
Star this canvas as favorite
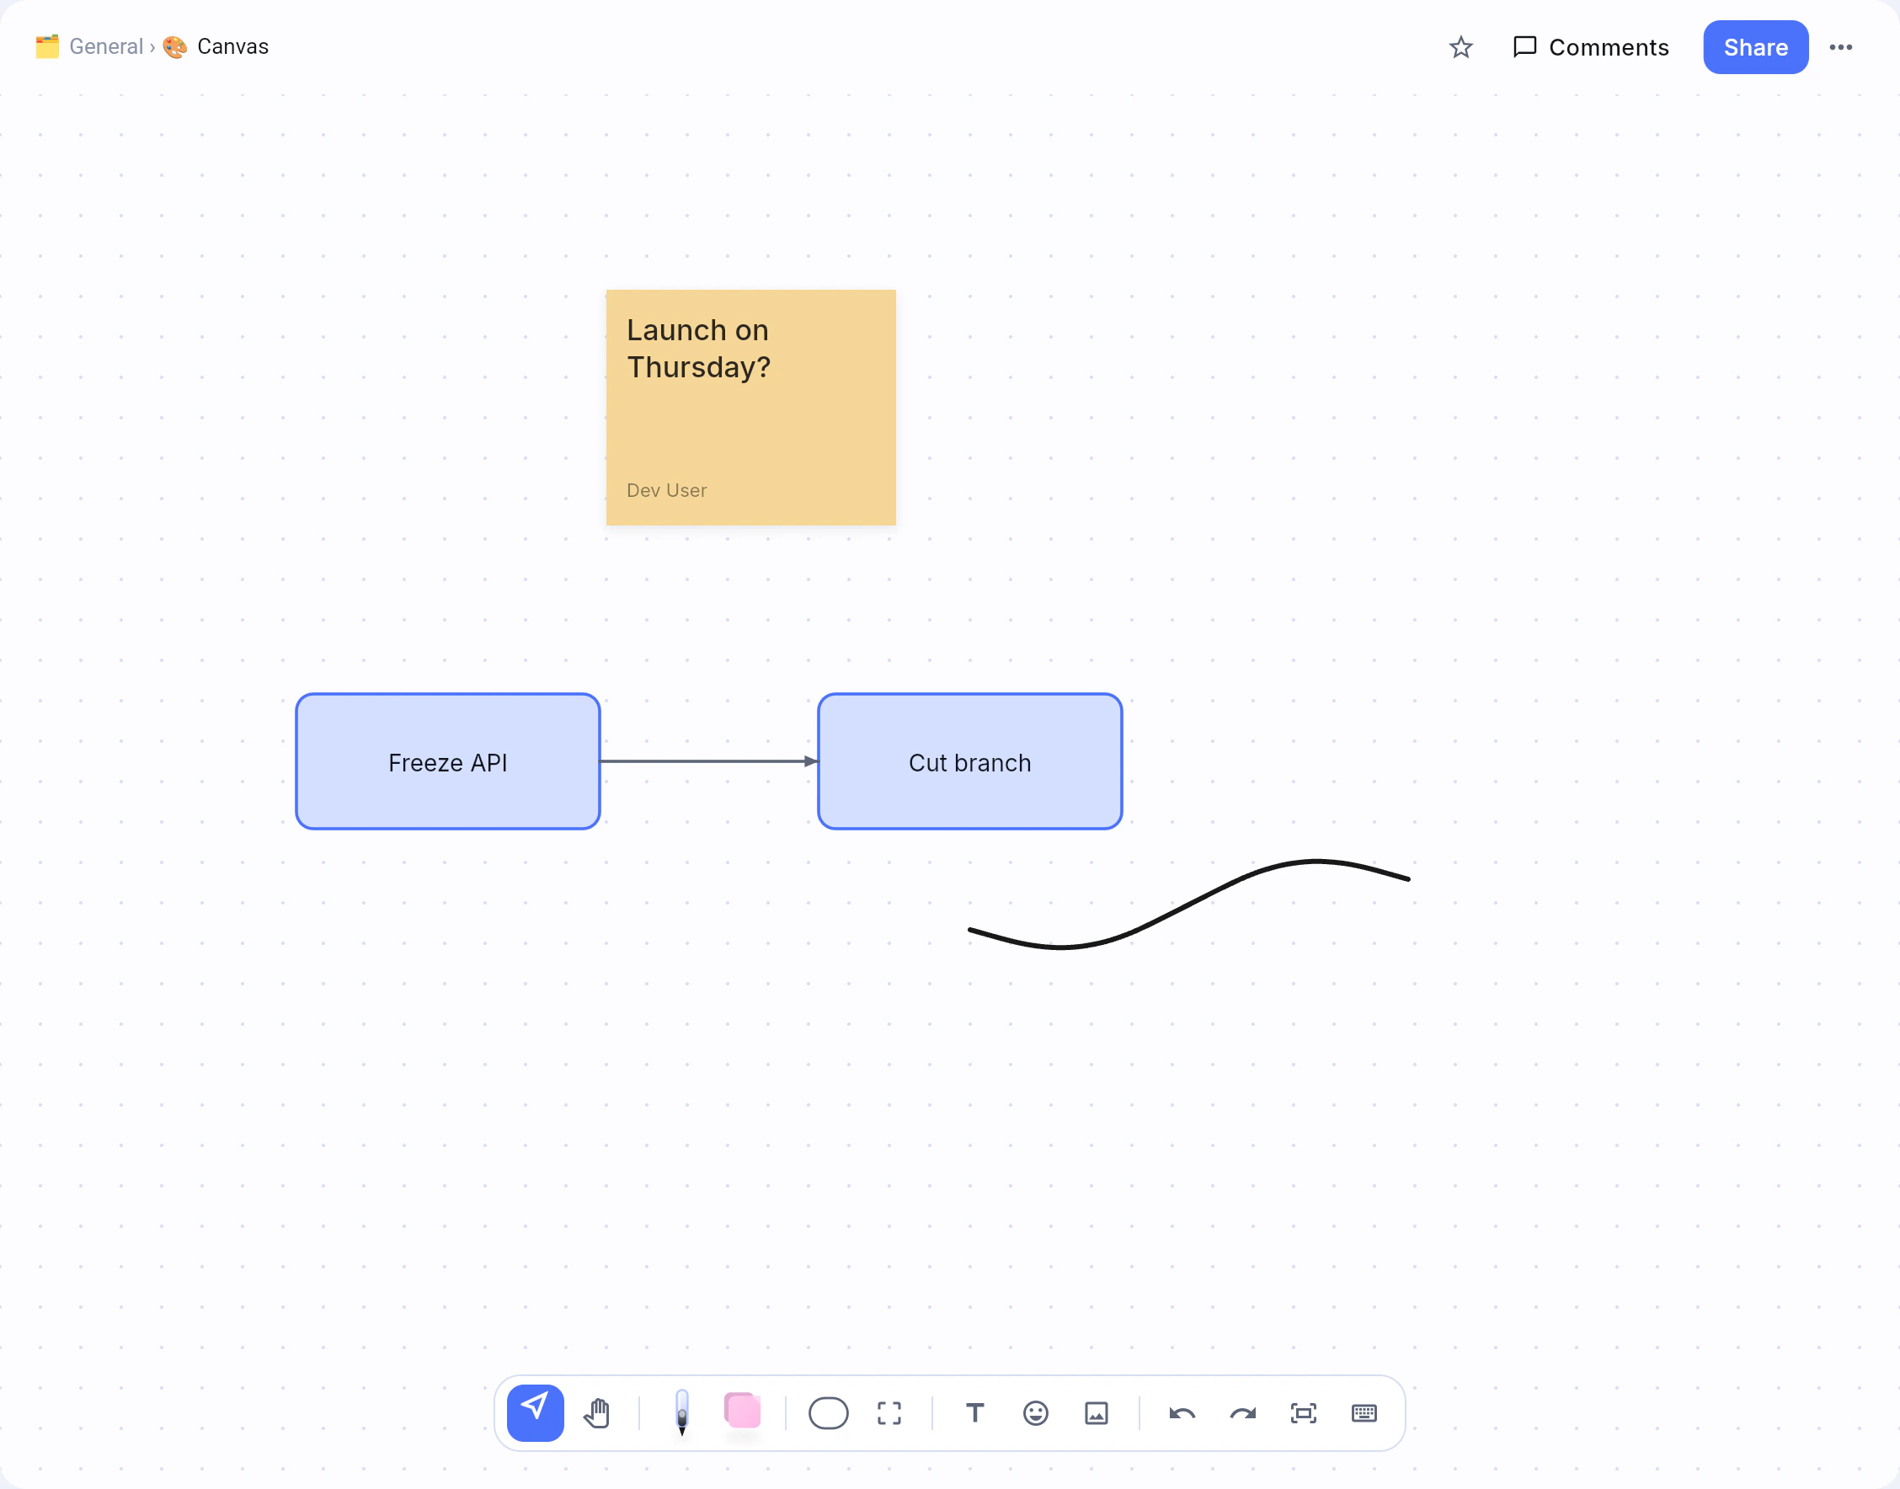coord(1460,47)
